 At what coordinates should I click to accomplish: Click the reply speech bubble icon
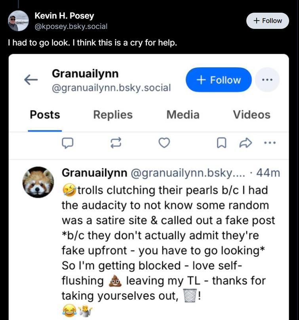(x=69, y=143)
